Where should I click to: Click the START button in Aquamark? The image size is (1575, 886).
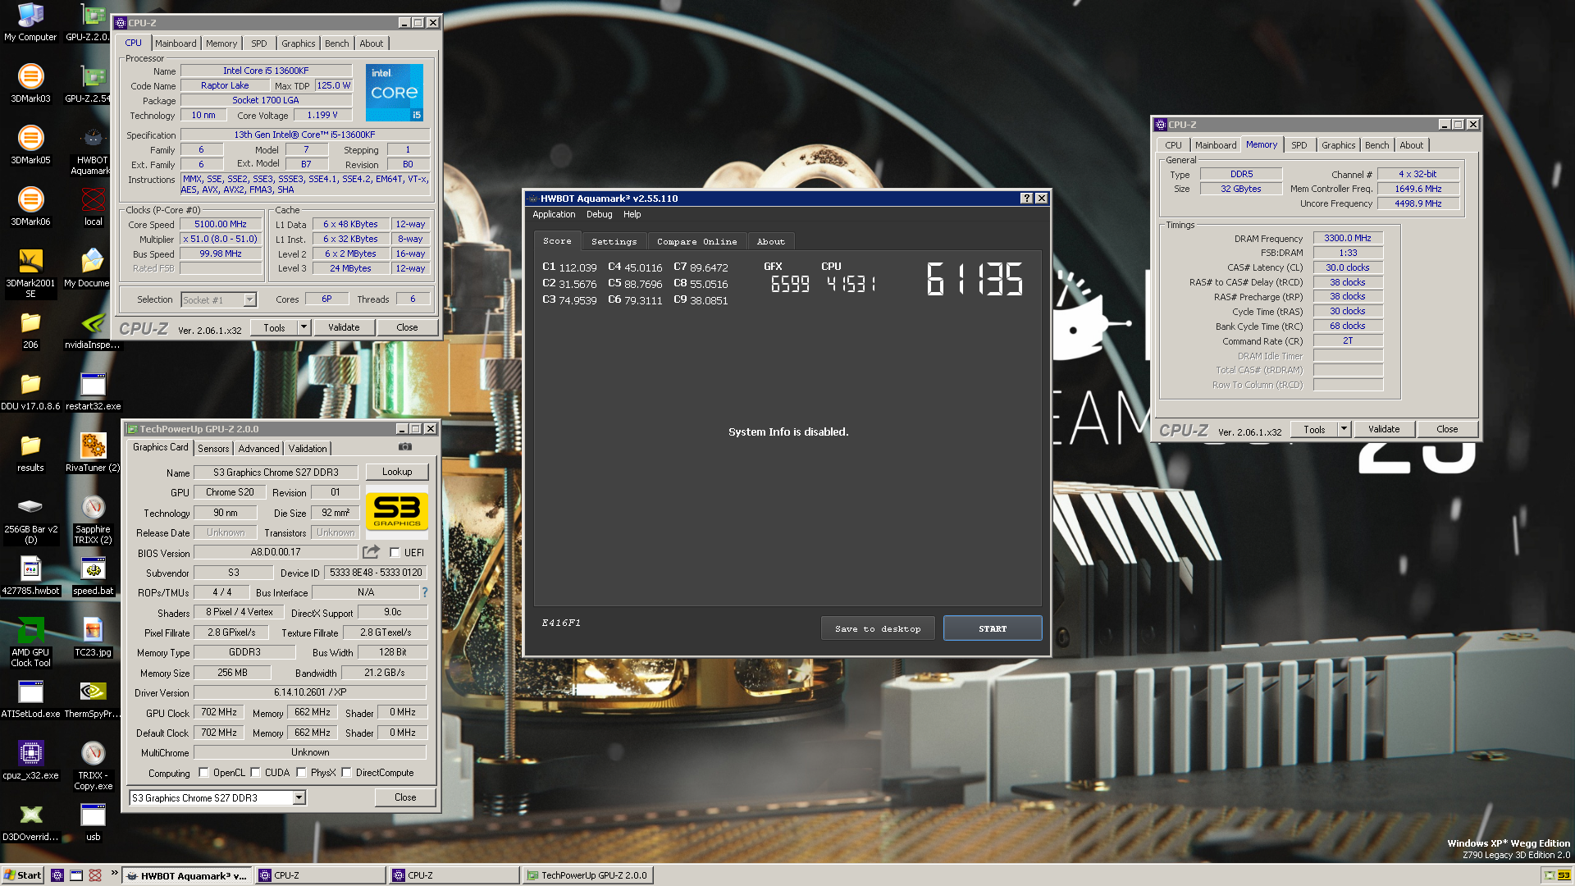coord(993,628)
